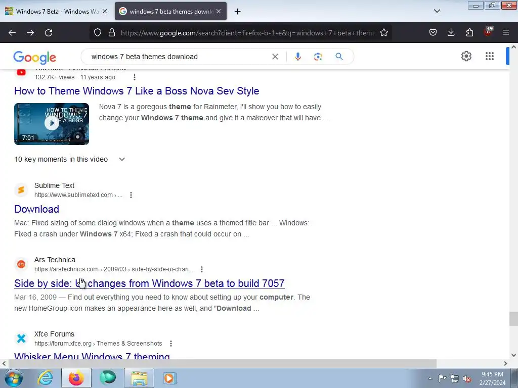Image resolution: width=518 pixels, height=388 pixels.
Task: Open the Ars Technica site favicon
Action: pyautogui.click(x=21, y=264)
